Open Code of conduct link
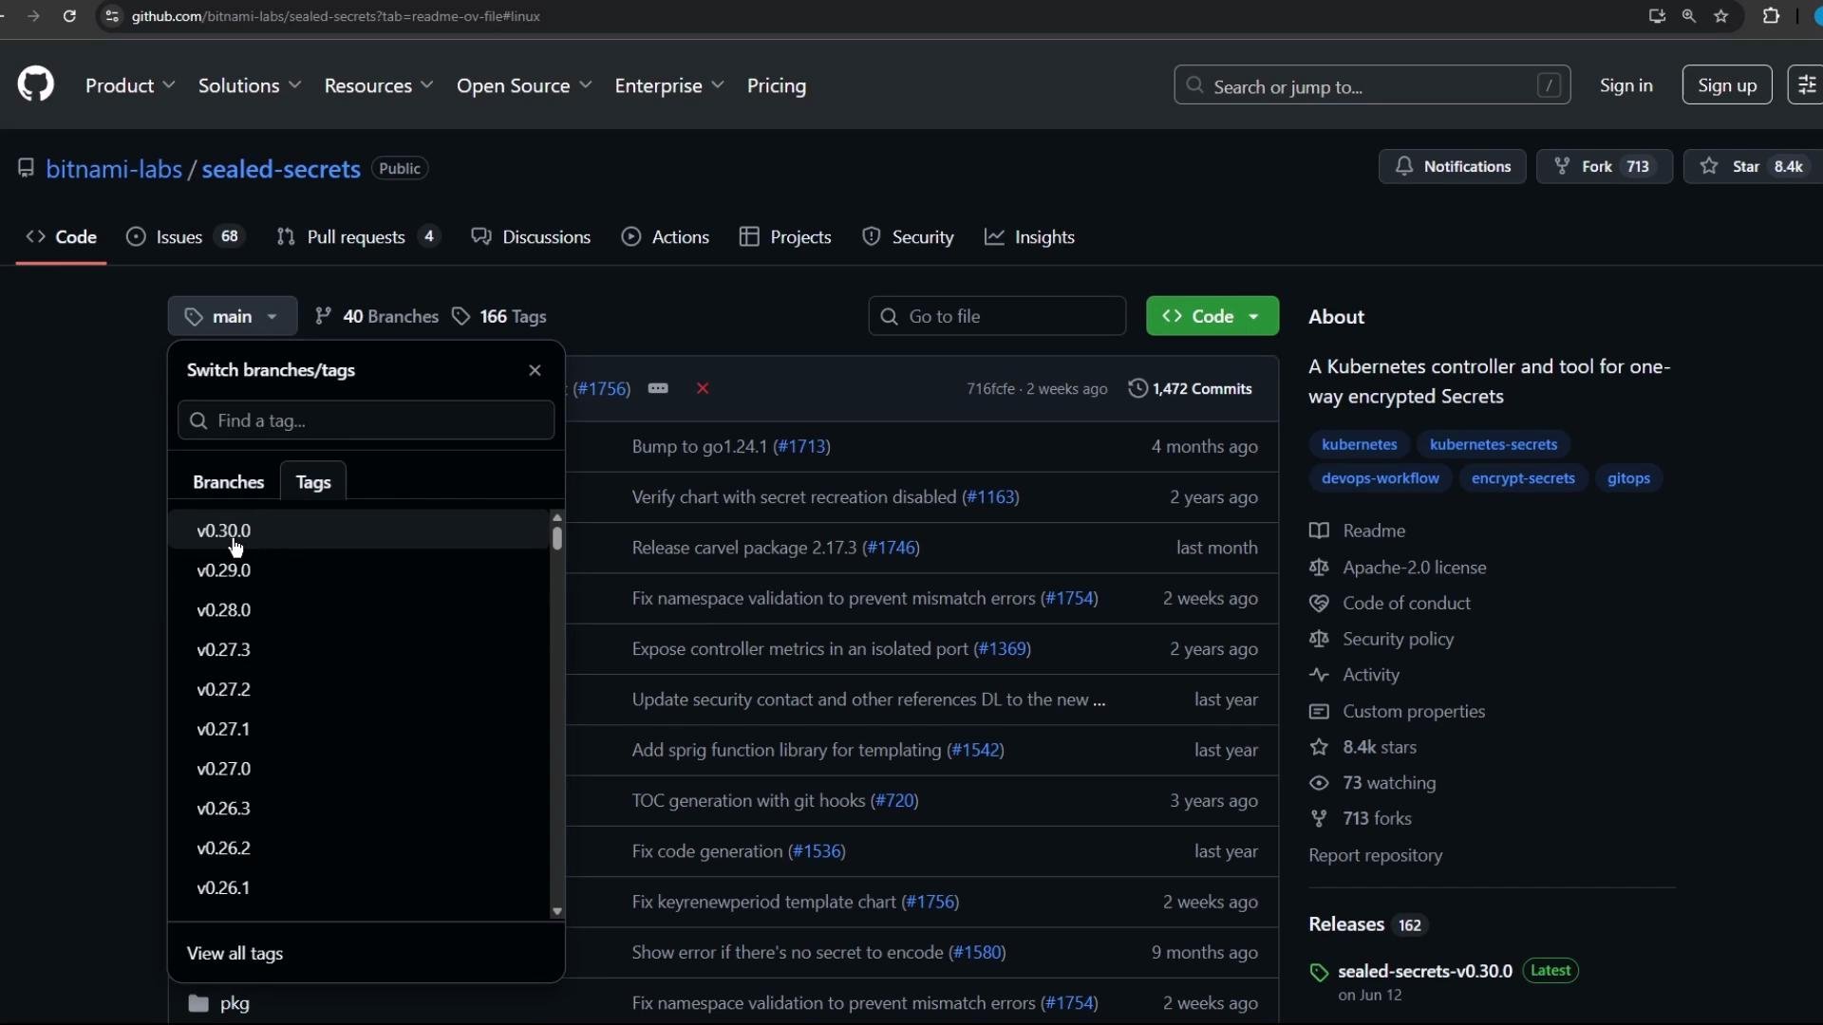The image size is (1823, 1025). click(1391, 604)
